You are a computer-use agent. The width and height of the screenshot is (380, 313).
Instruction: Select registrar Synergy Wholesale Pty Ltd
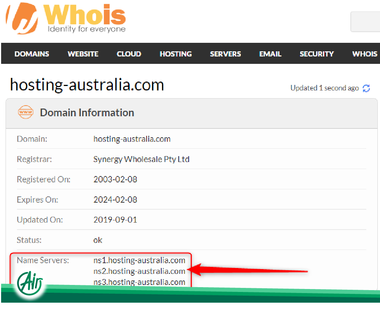pyautogui.click(x=141, y=159)
